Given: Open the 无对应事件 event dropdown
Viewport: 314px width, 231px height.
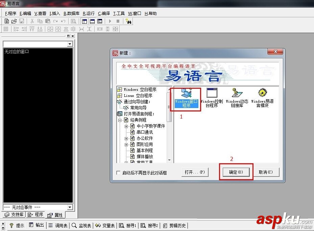Looking at the screenshot, I should (x=70, y=207).
